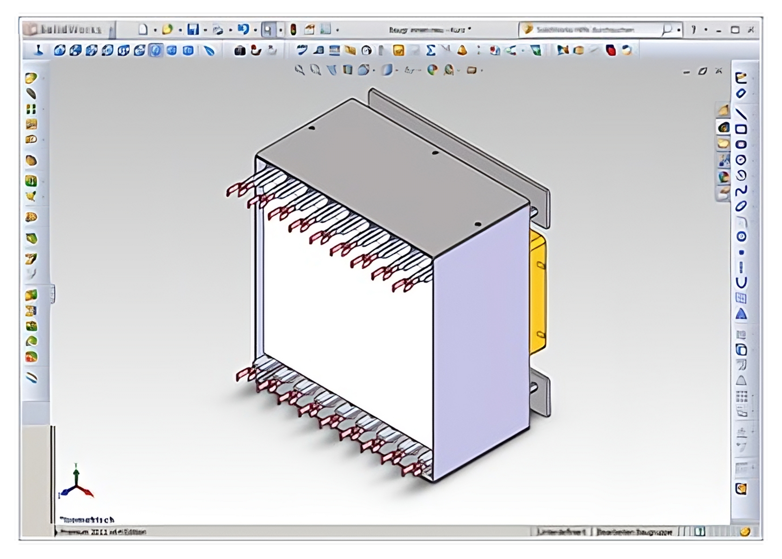The image size is (782, 559).
Task: Open the dropdown arrow next to Save
Action: pos(205,30)
